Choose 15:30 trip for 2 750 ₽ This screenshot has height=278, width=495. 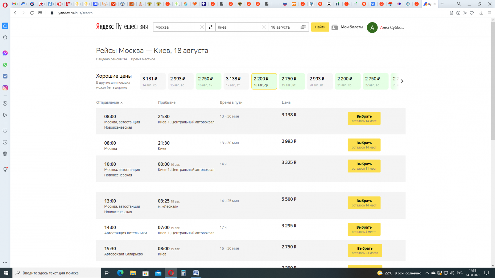(365, 250)
